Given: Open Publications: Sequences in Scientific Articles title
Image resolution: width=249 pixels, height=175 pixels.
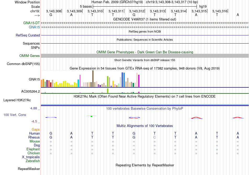Looking at the screenshot, I should pos(145,40).
